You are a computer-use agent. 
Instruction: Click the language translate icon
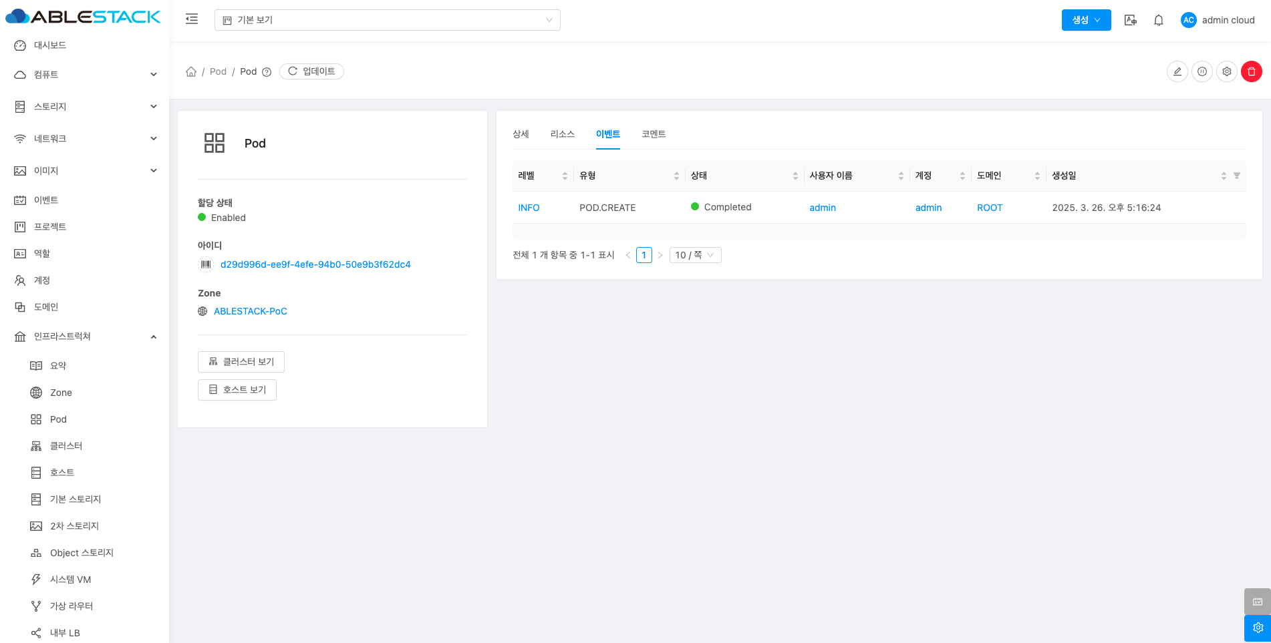(1130, 20)
